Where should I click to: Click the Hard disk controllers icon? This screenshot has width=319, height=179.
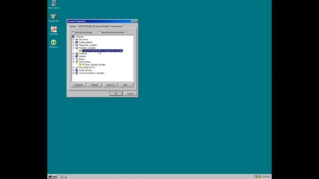coord(76,48)
